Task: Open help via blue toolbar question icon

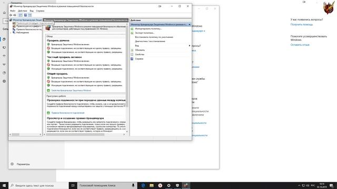Action: tap(25, 15)
